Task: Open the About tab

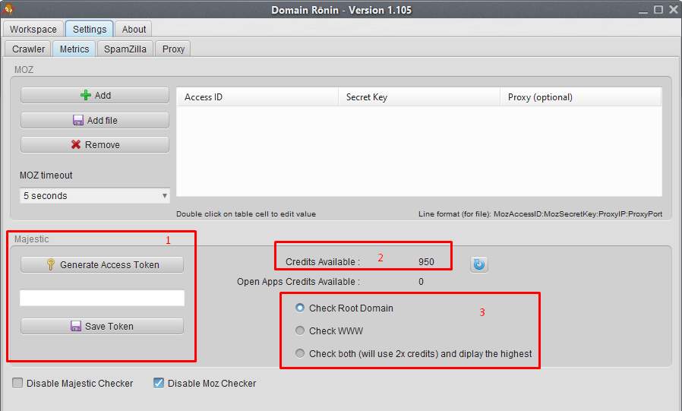Action: 134,29
